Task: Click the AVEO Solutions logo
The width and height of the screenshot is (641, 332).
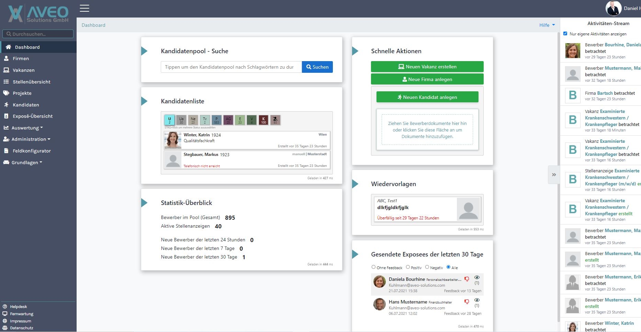Action: [x=38, y=14]
